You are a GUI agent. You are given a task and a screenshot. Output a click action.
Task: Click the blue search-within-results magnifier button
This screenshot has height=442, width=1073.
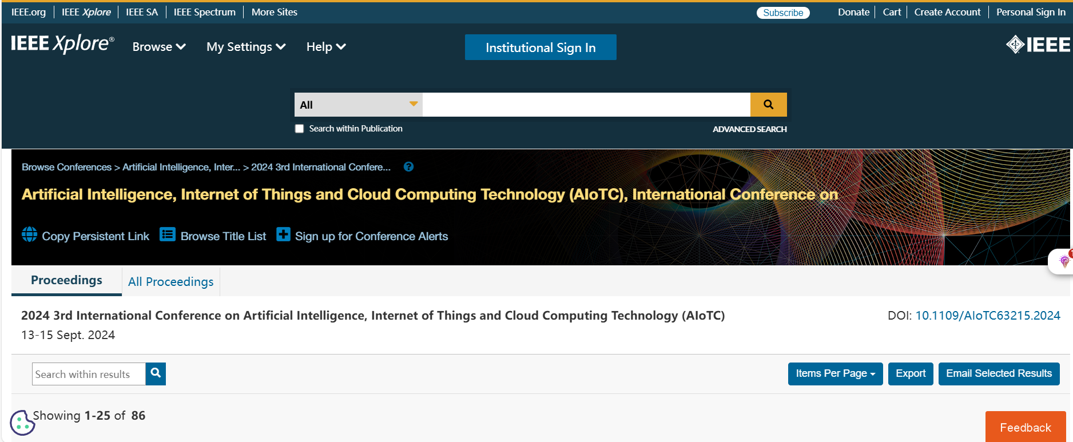[156, 374]
